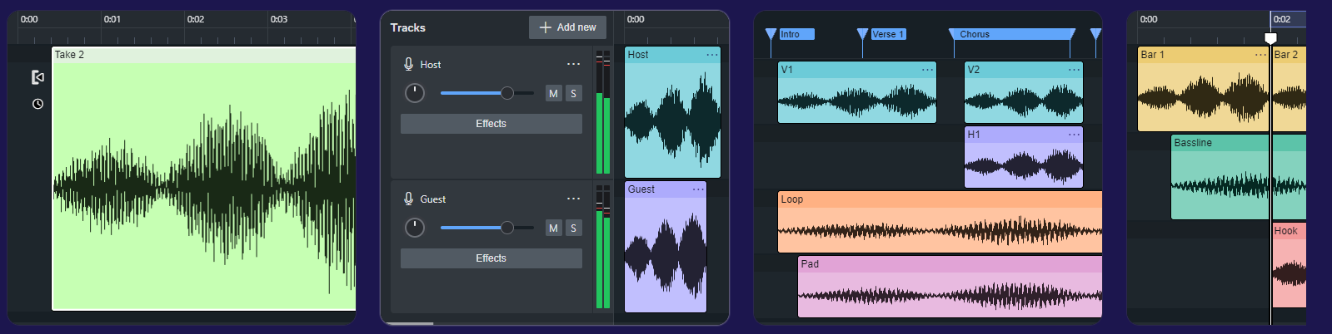This screenshot has height=334, width=1332.
Task: Click the playhead handle near 0:02
Action: pos(1270,38)
